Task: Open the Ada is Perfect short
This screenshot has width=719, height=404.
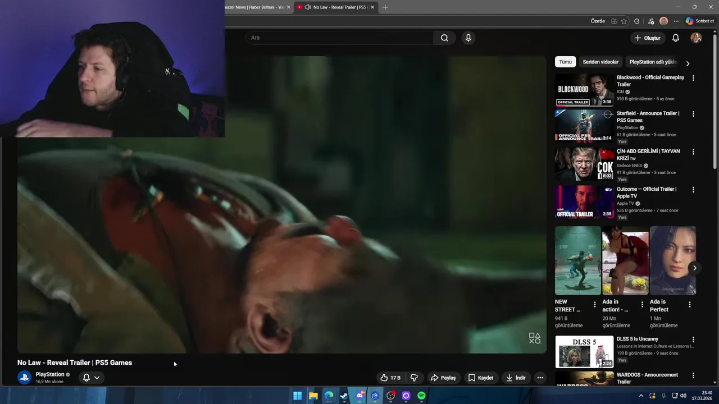Action: 673,260
